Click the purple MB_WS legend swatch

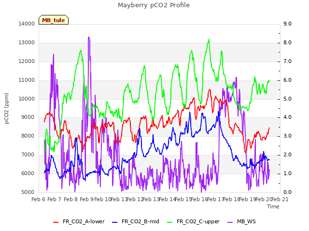(x=230, y=222)
